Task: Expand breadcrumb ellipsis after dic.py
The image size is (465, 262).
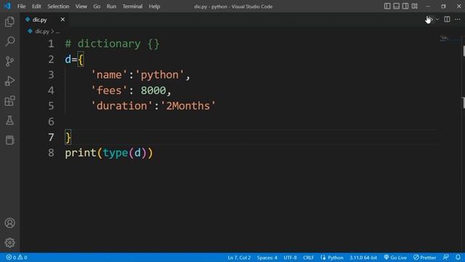Action: [57, 31]
